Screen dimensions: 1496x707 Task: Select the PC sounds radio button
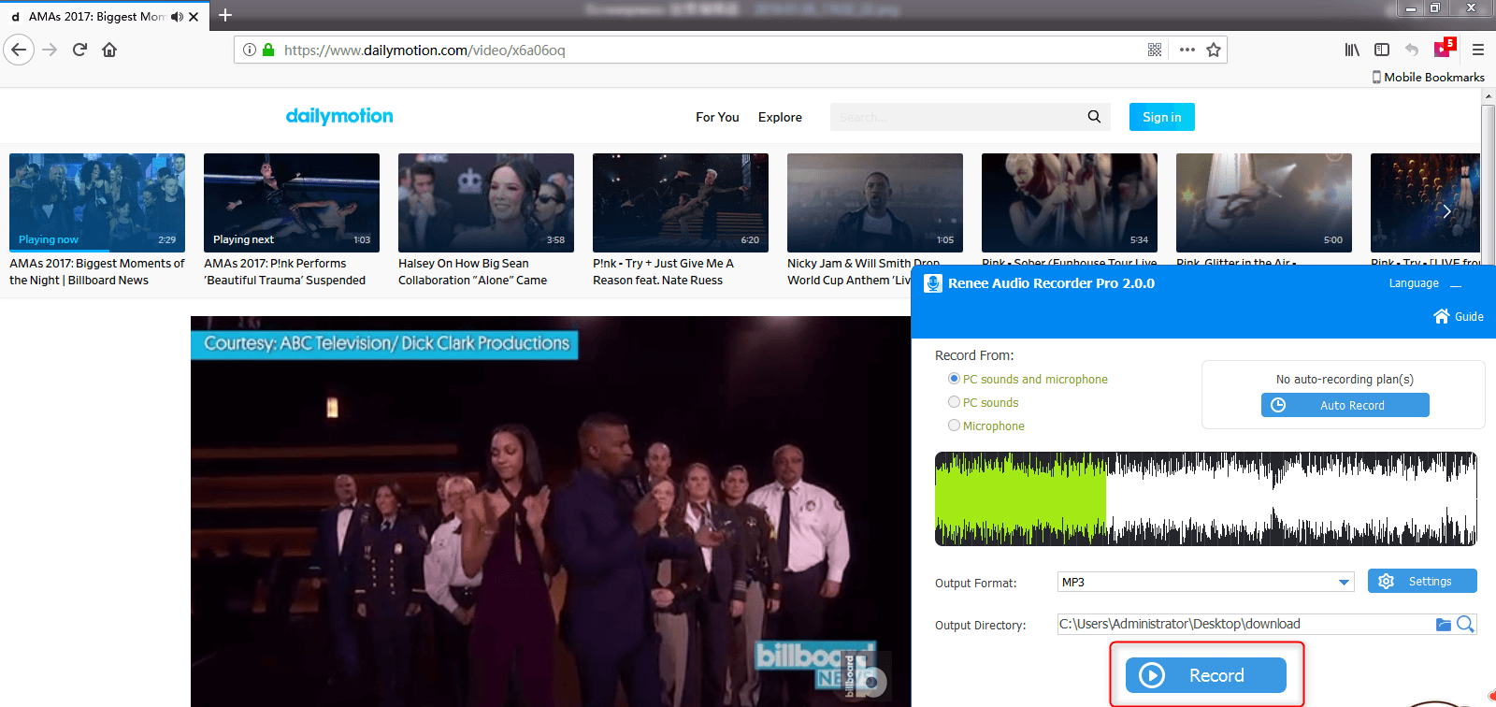click(x=954, y=402)
